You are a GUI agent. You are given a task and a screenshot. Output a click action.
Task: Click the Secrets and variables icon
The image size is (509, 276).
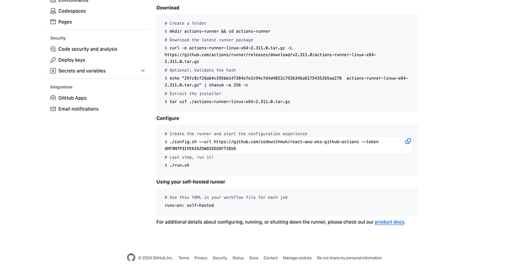point(53,71)
